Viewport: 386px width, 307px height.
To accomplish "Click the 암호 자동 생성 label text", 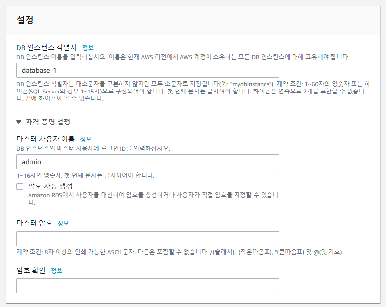I will pos(51,186).
